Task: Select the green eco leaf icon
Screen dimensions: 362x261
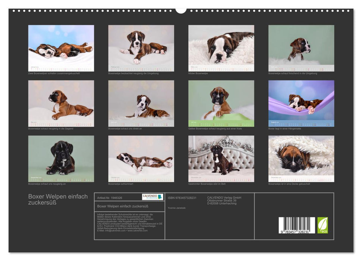Action: click(x=322, y=225)
